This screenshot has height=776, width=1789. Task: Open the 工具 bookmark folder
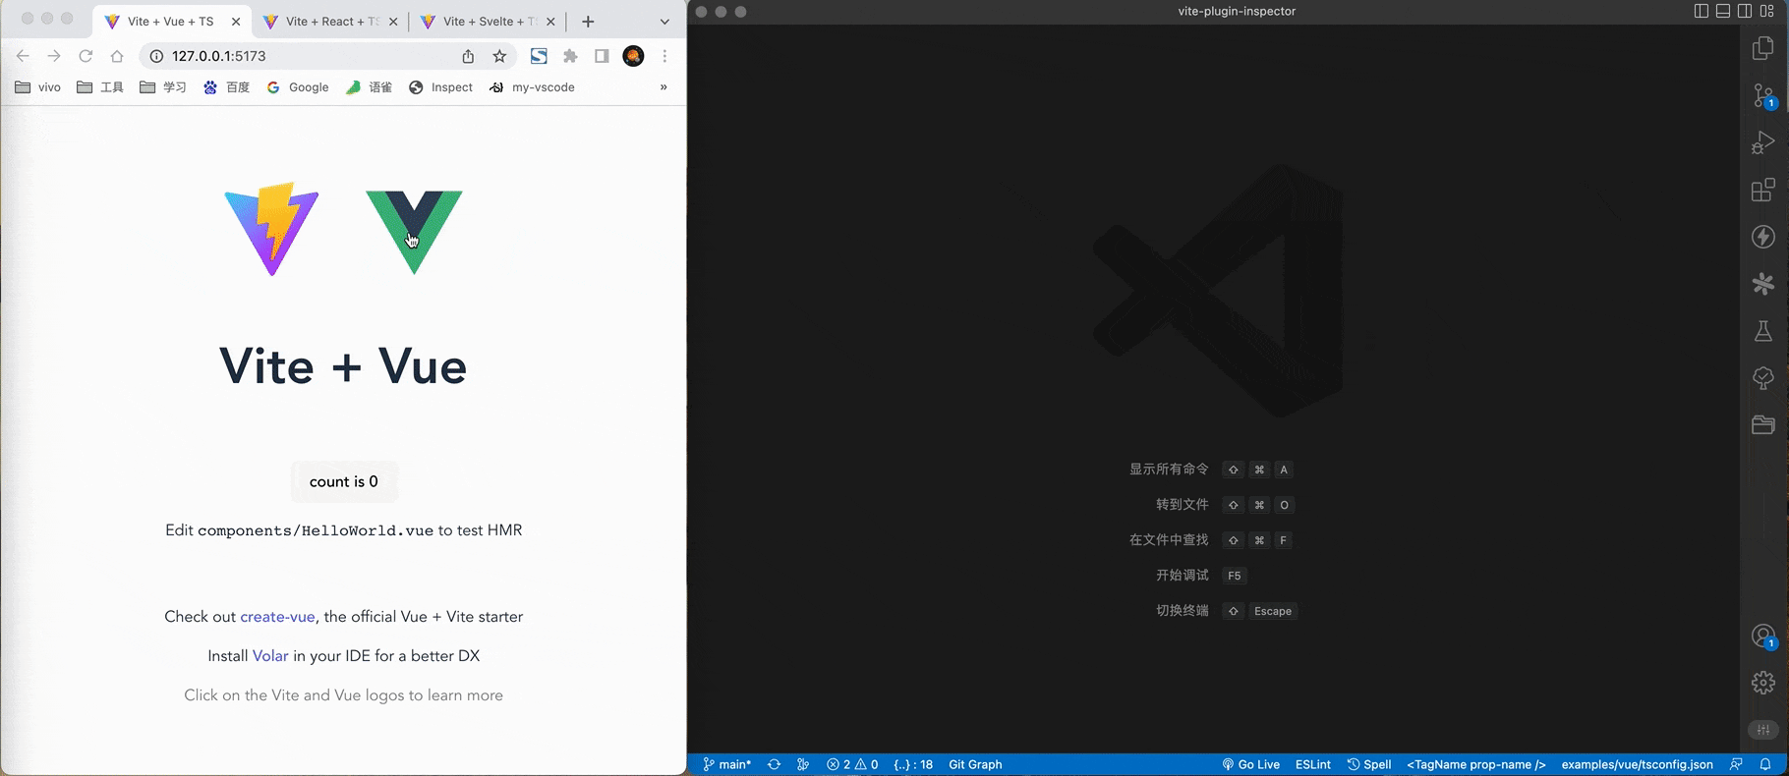[100, 87]
